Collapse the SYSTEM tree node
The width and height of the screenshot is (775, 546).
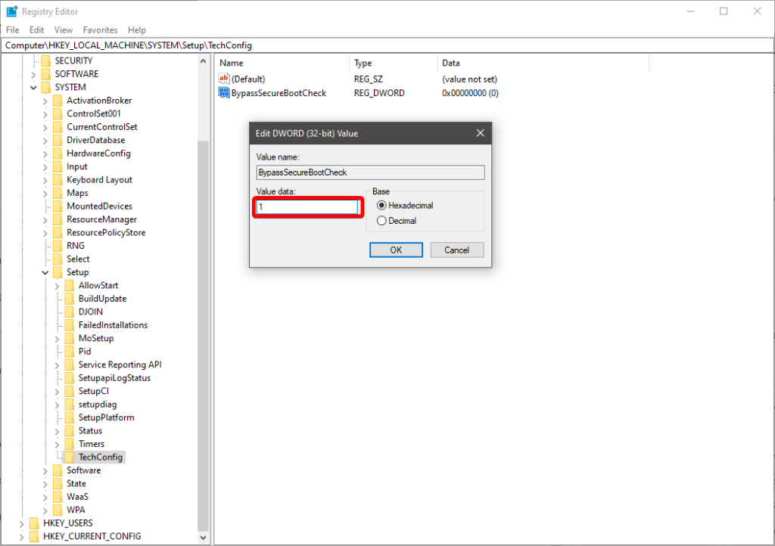tap(33, 87)
